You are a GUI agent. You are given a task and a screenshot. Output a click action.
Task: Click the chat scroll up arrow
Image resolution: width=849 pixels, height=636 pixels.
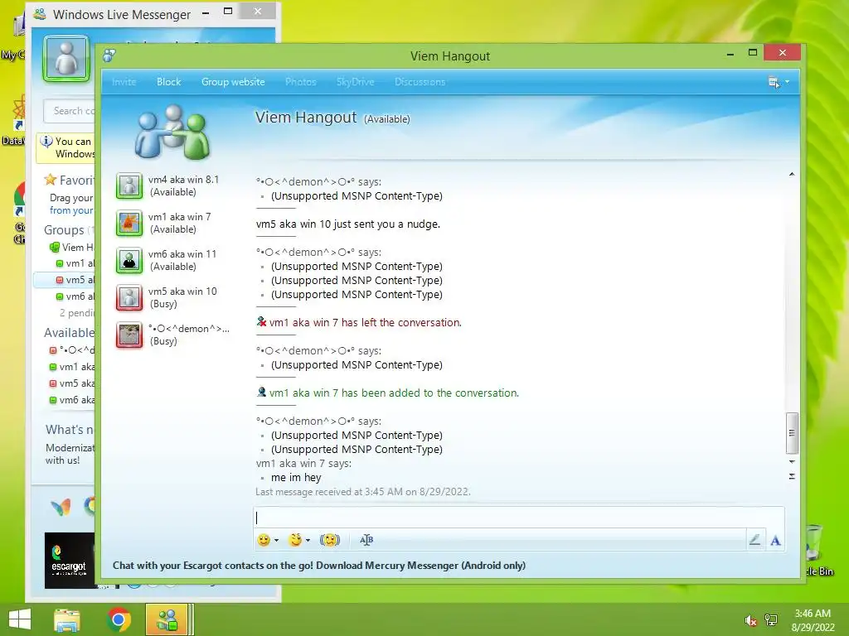[792, 174]
